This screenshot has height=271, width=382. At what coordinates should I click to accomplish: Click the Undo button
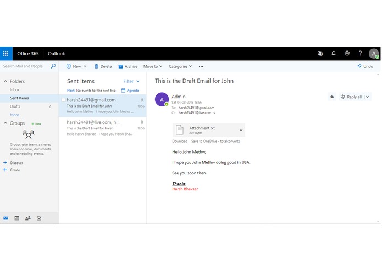tap(365, 66)
